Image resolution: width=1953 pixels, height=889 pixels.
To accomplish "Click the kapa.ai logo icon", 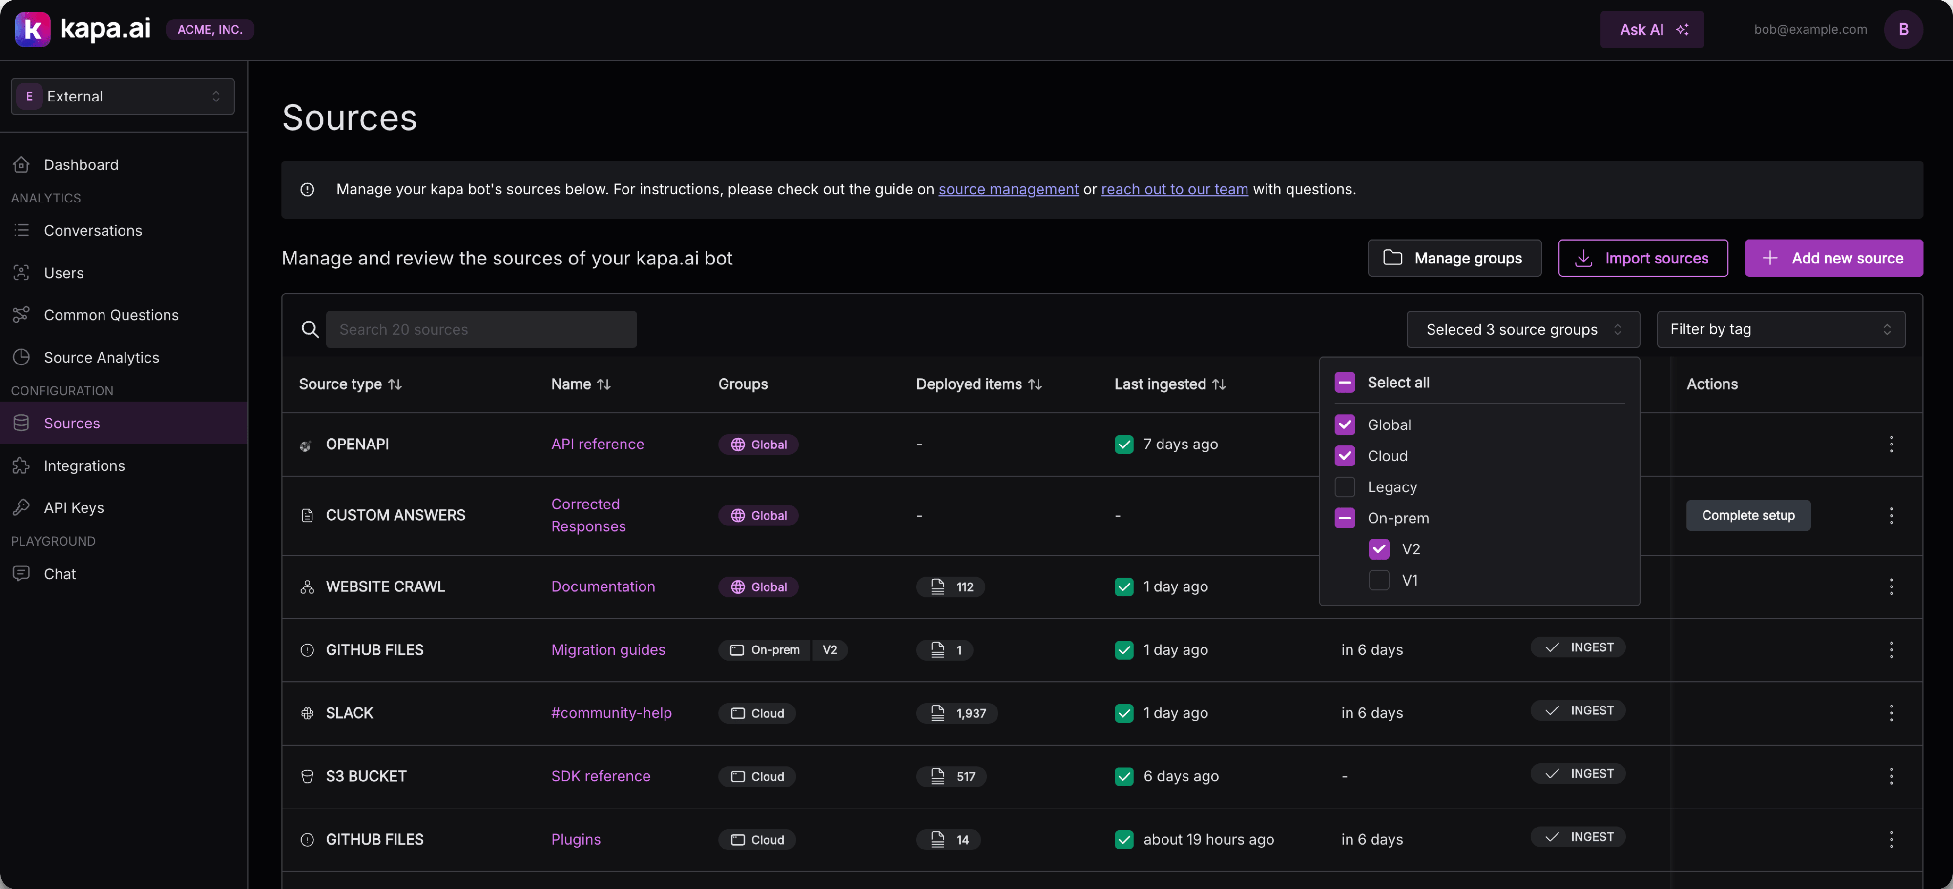I will tap(33, 30).
